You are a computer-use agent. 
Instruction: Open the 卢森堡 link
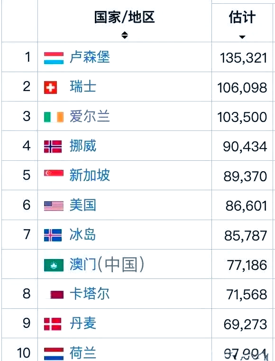[x=90, y=57]
